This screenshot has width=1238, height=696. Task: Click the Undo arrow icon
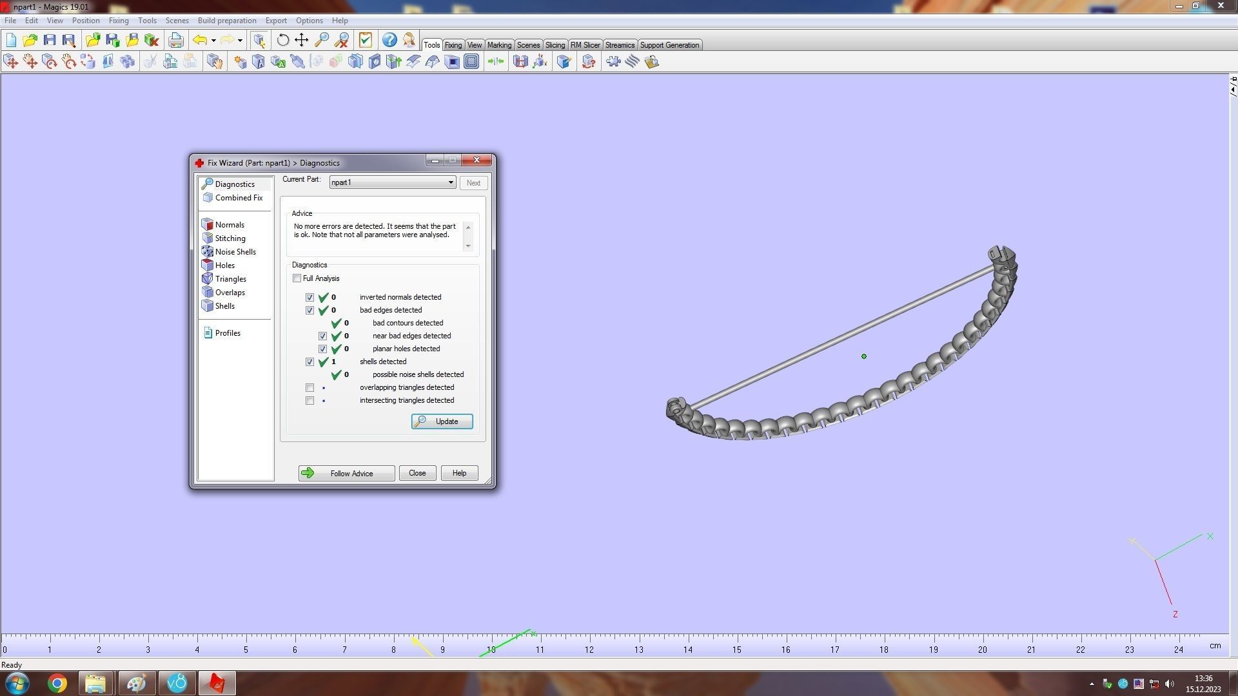click(x=200, y=40)
